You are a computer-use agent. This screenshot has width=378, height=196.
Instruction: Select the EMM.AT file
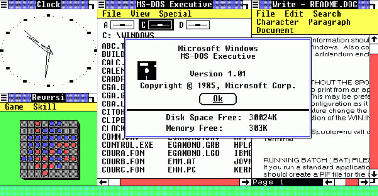[182, 161]
